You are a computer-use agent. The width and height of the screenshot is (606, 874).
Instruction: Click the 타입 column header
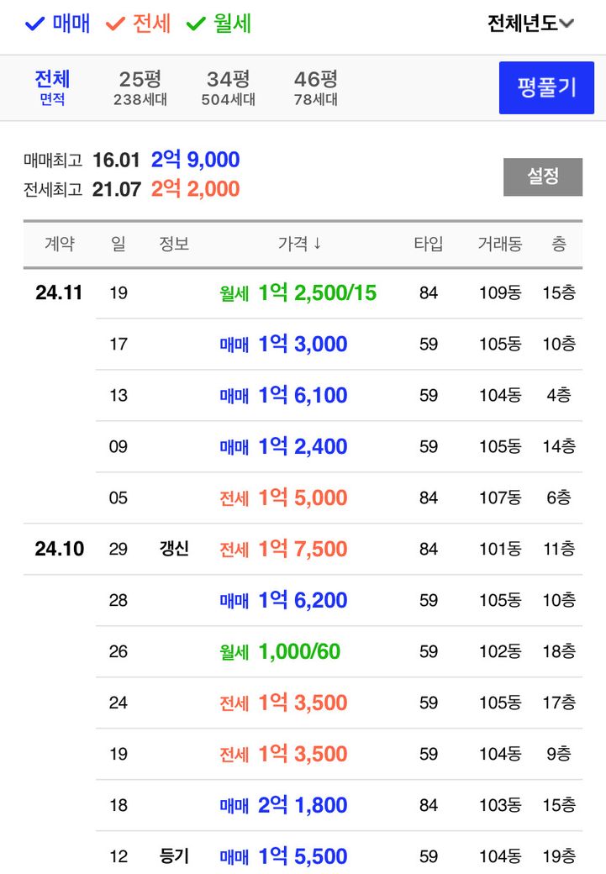point(428,244)
